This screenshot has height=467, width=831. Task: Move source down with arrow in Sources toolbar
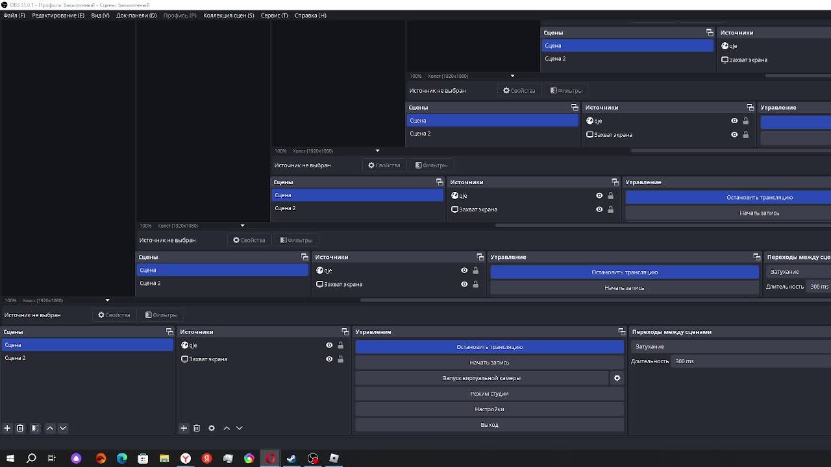click(240, 428)
